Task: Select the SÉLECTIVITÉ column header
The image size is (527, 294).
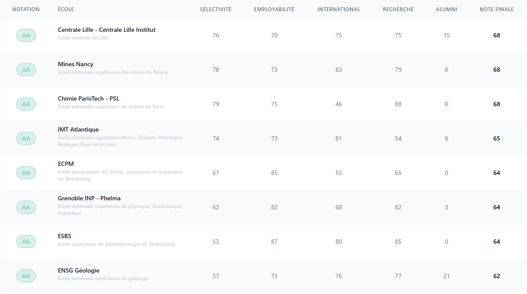Action: (215, 9)
